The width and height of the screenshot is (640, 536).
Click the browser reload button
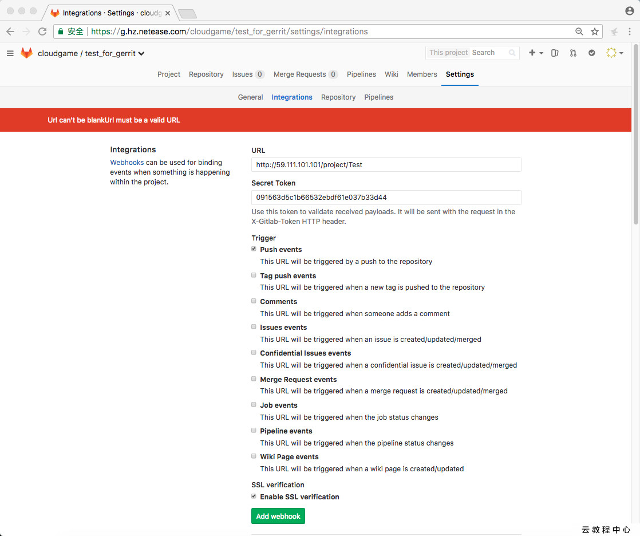pos(42,31)
